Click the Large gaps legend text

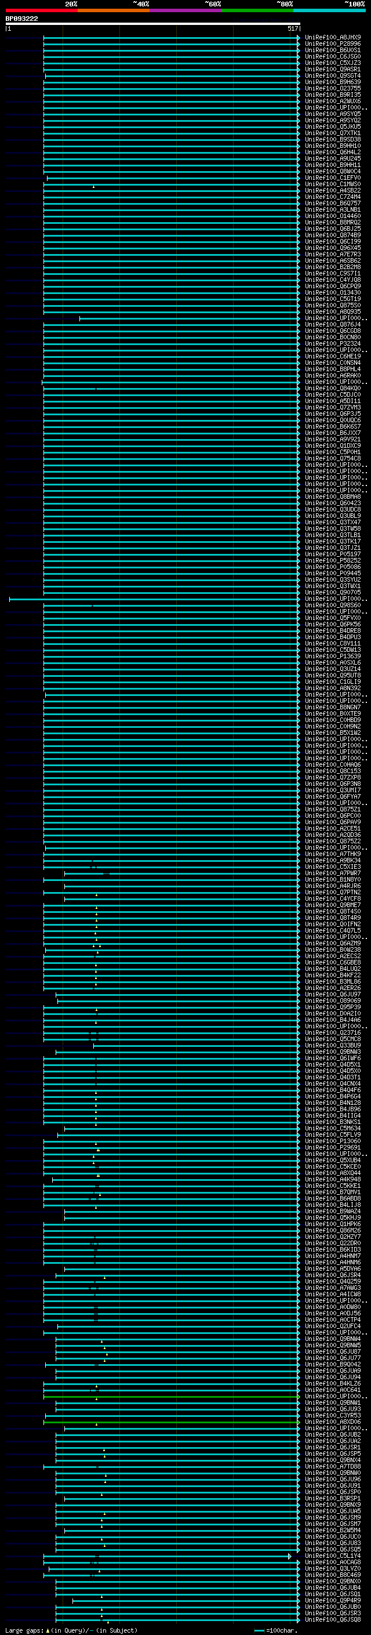pyautogui.click(x=71, y=1630)
